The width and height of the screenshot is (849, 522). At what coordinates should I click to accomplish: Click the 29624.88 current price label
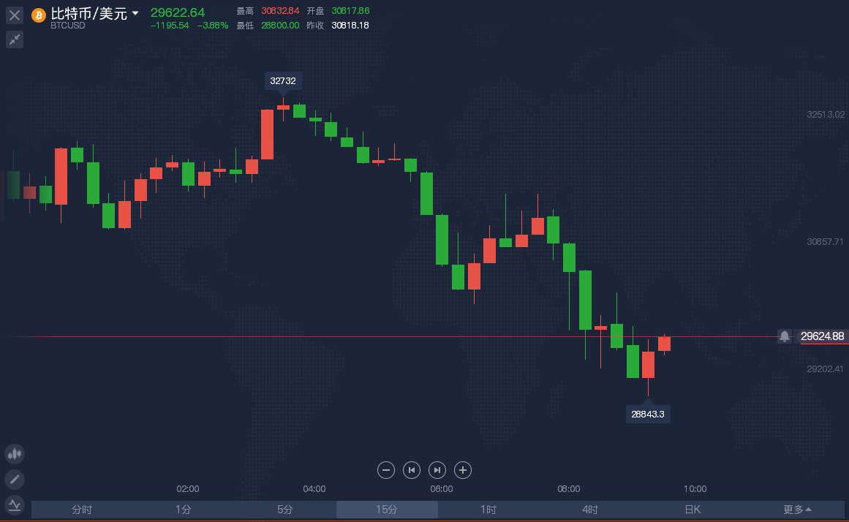pyautogui.click(x=822, y=336)
